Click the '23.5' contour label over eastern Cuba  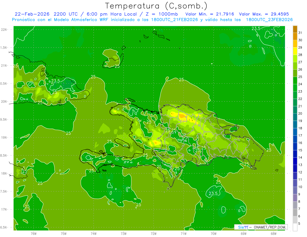point(56,81)
